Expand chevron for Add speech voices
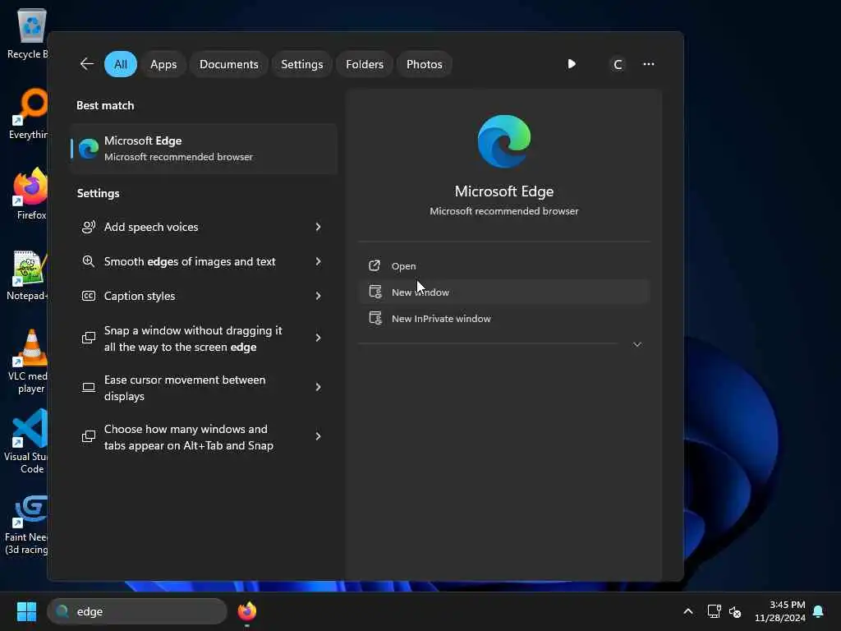 coord(318,227)
